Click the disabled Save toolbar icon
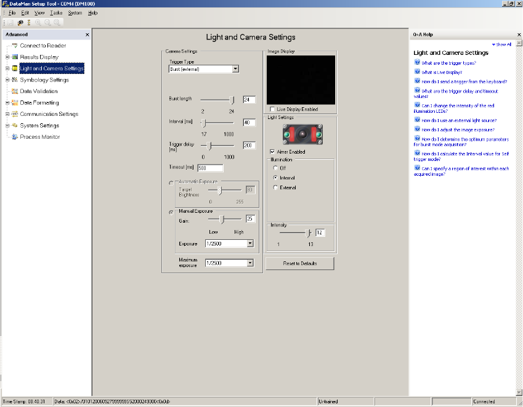The width and height of the screenshot is (523, 407). click(10, 23)
